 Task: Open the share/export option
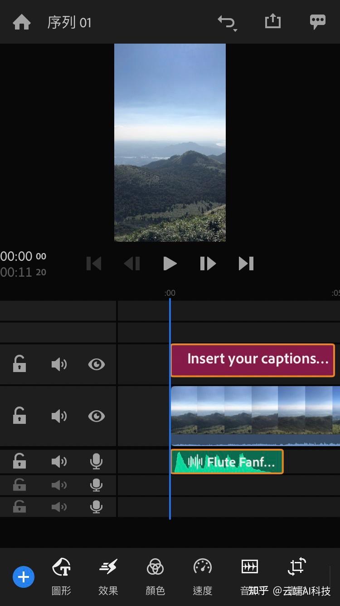pyautogui.click(x=272, y=21)
